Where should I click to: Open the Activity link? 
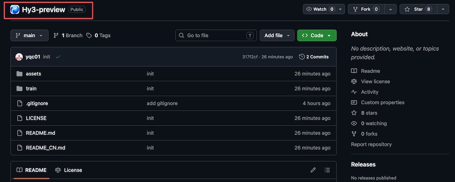369,92
